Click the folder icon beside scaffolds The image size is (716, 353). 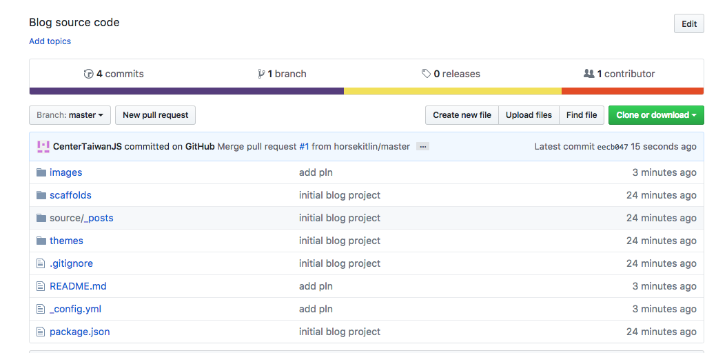[41, 195]
